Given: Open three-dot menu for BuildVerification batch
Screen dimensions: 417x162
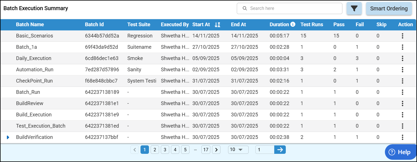Looking at the screenshot, I should [403, 137].
